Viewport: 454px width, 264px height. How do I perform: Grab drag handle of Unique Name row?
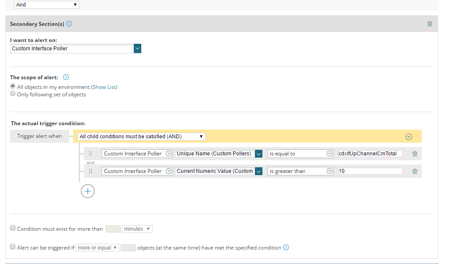(91, 154)
